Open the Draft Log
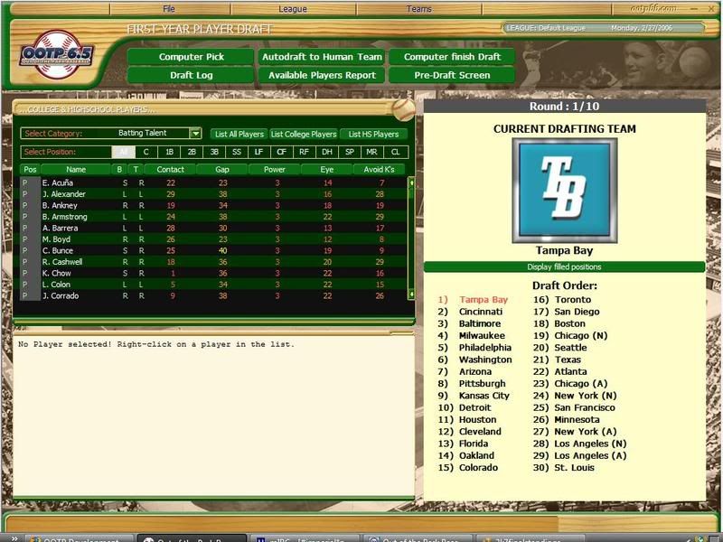This screenshot has width=723, height=542. pos(191,75)
